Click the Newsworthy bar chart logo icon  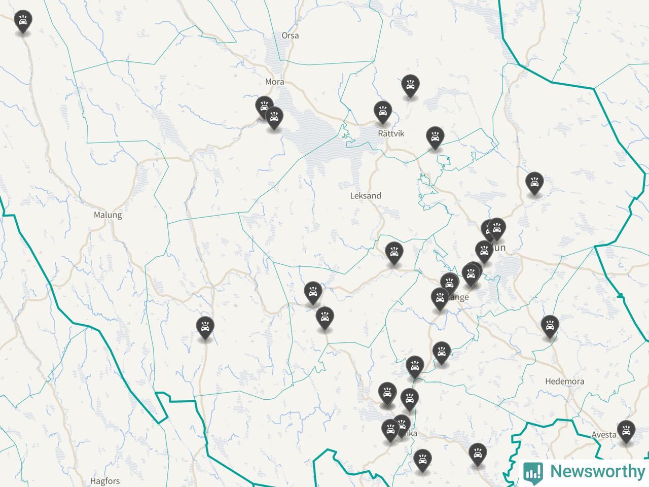pos(533,472)
